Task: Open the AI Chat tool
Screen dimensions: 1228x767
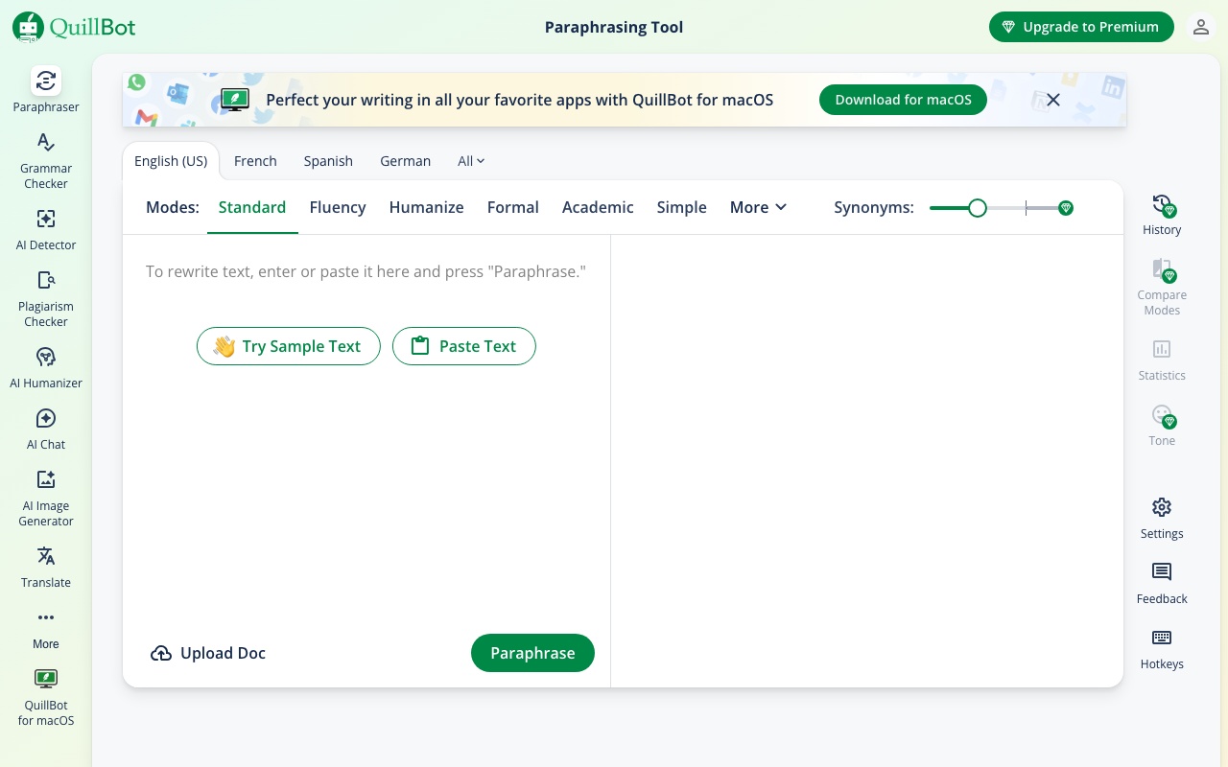Action: click(46, 430)
